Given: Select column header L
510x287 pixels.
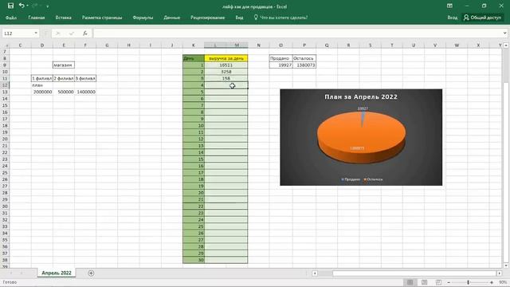Looking at the screenshot, I should pos(215,45).
